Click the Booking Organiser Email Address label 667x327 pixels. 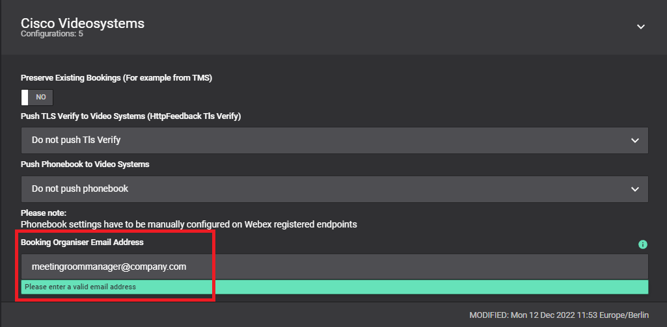(82, 242)
